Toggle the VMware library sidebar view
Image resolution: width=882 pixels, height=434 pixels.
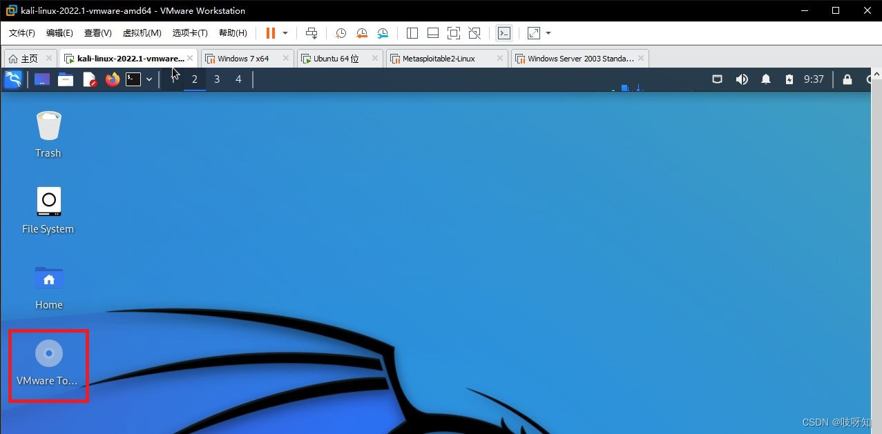pos(412,33)
